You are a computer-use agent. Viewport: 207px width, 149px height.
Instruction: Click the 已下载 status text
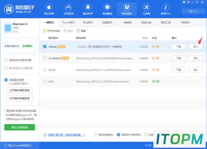point(156,81)
